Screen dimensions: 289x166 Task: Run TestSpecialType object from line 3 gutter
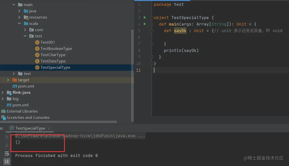pos(145,18)
